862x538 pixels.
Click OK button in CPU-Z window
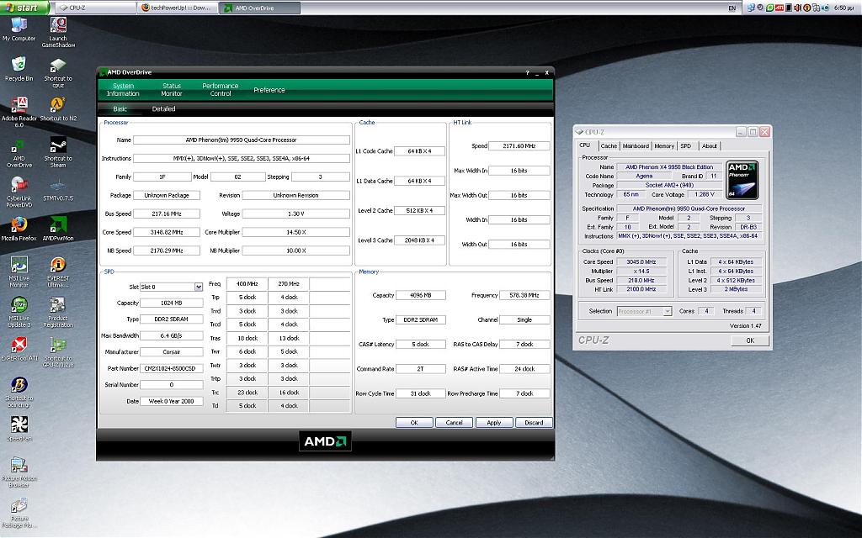pyautogui.click(x=750, y=340)
